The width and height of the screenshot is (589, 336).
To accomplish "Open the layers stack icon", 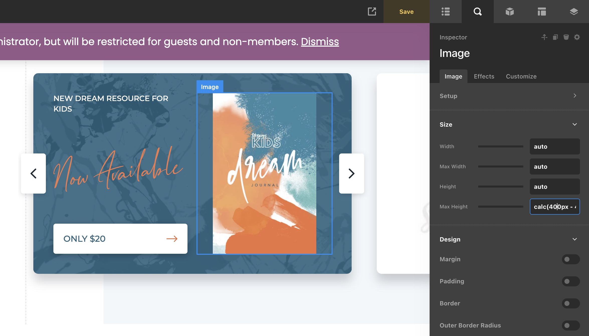I will 574,12.
